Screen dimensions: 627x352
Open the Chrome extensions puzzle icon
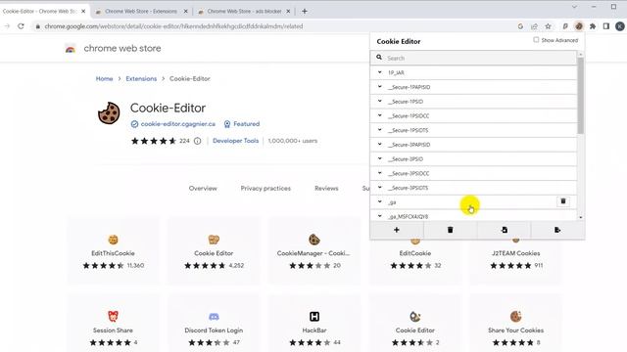pyautogui.click(x=593, y=26)
